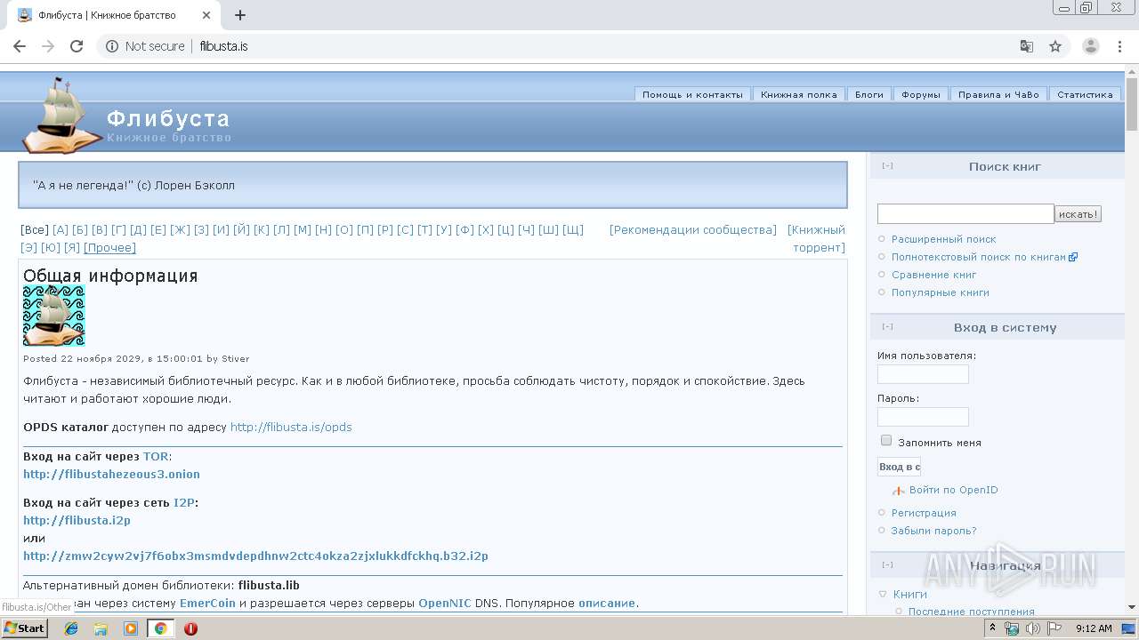Open the Not secure site info icon

tap(112, 46)
